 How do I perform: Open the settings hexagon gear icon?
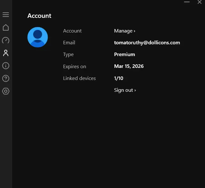pos(6,91)
